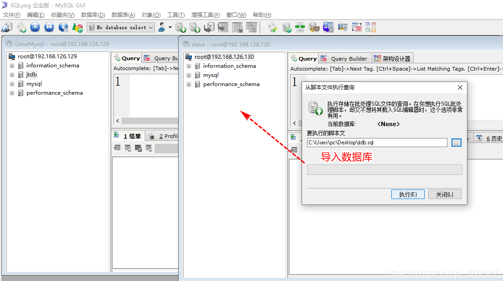Expand performance_schema in the slave window
This screenshot has width=503, height=281.
click(189, 84)
